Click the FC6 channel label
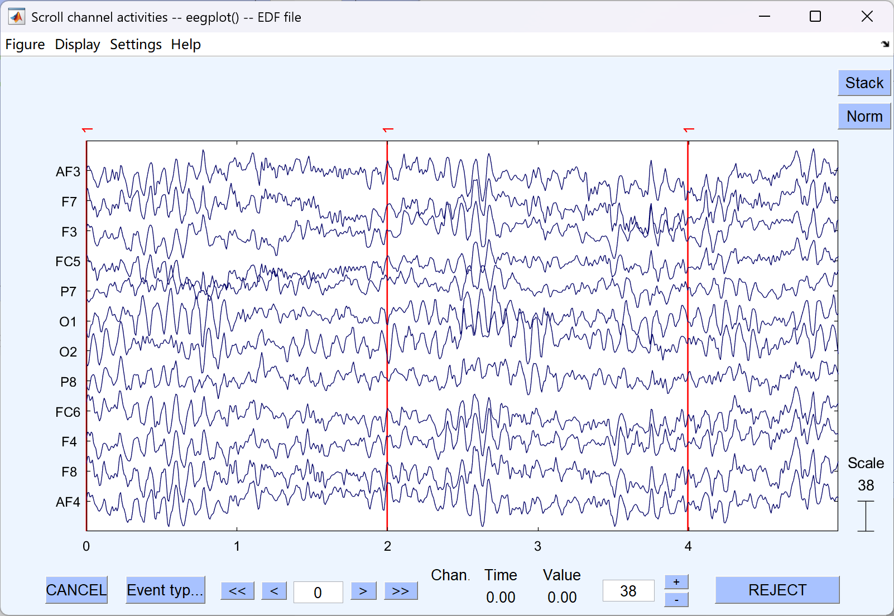The height and width of the screenshot is (616, 894). (68, 412)
